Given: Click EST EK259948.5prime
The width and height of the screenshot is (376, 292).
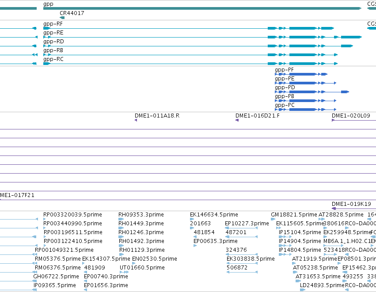Looking at the screenshot, I should (x=347, y=232).
